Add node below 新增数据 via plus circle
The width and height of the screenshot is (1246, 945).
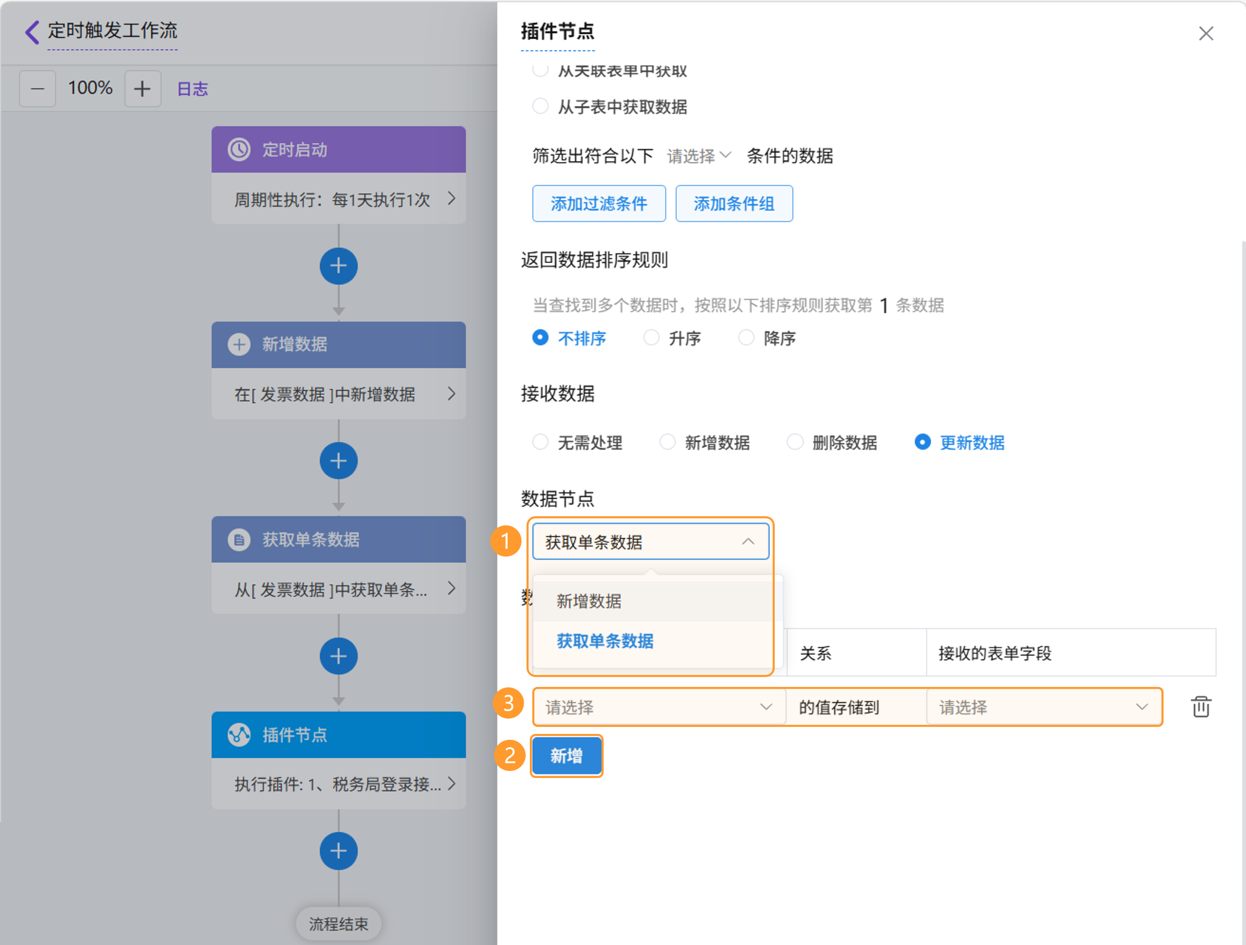click(x=338, y=461)
